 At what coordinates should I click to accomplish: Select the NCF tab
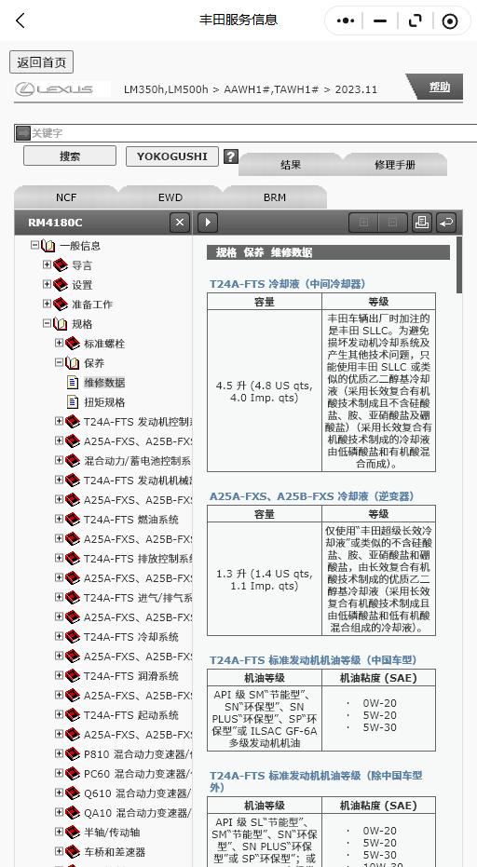(x=66, y=197)
